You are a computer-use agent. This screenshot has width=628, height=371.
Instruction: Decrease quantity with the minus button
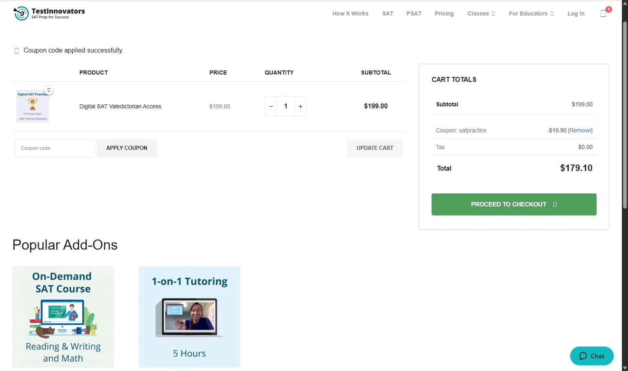point(271,106)
